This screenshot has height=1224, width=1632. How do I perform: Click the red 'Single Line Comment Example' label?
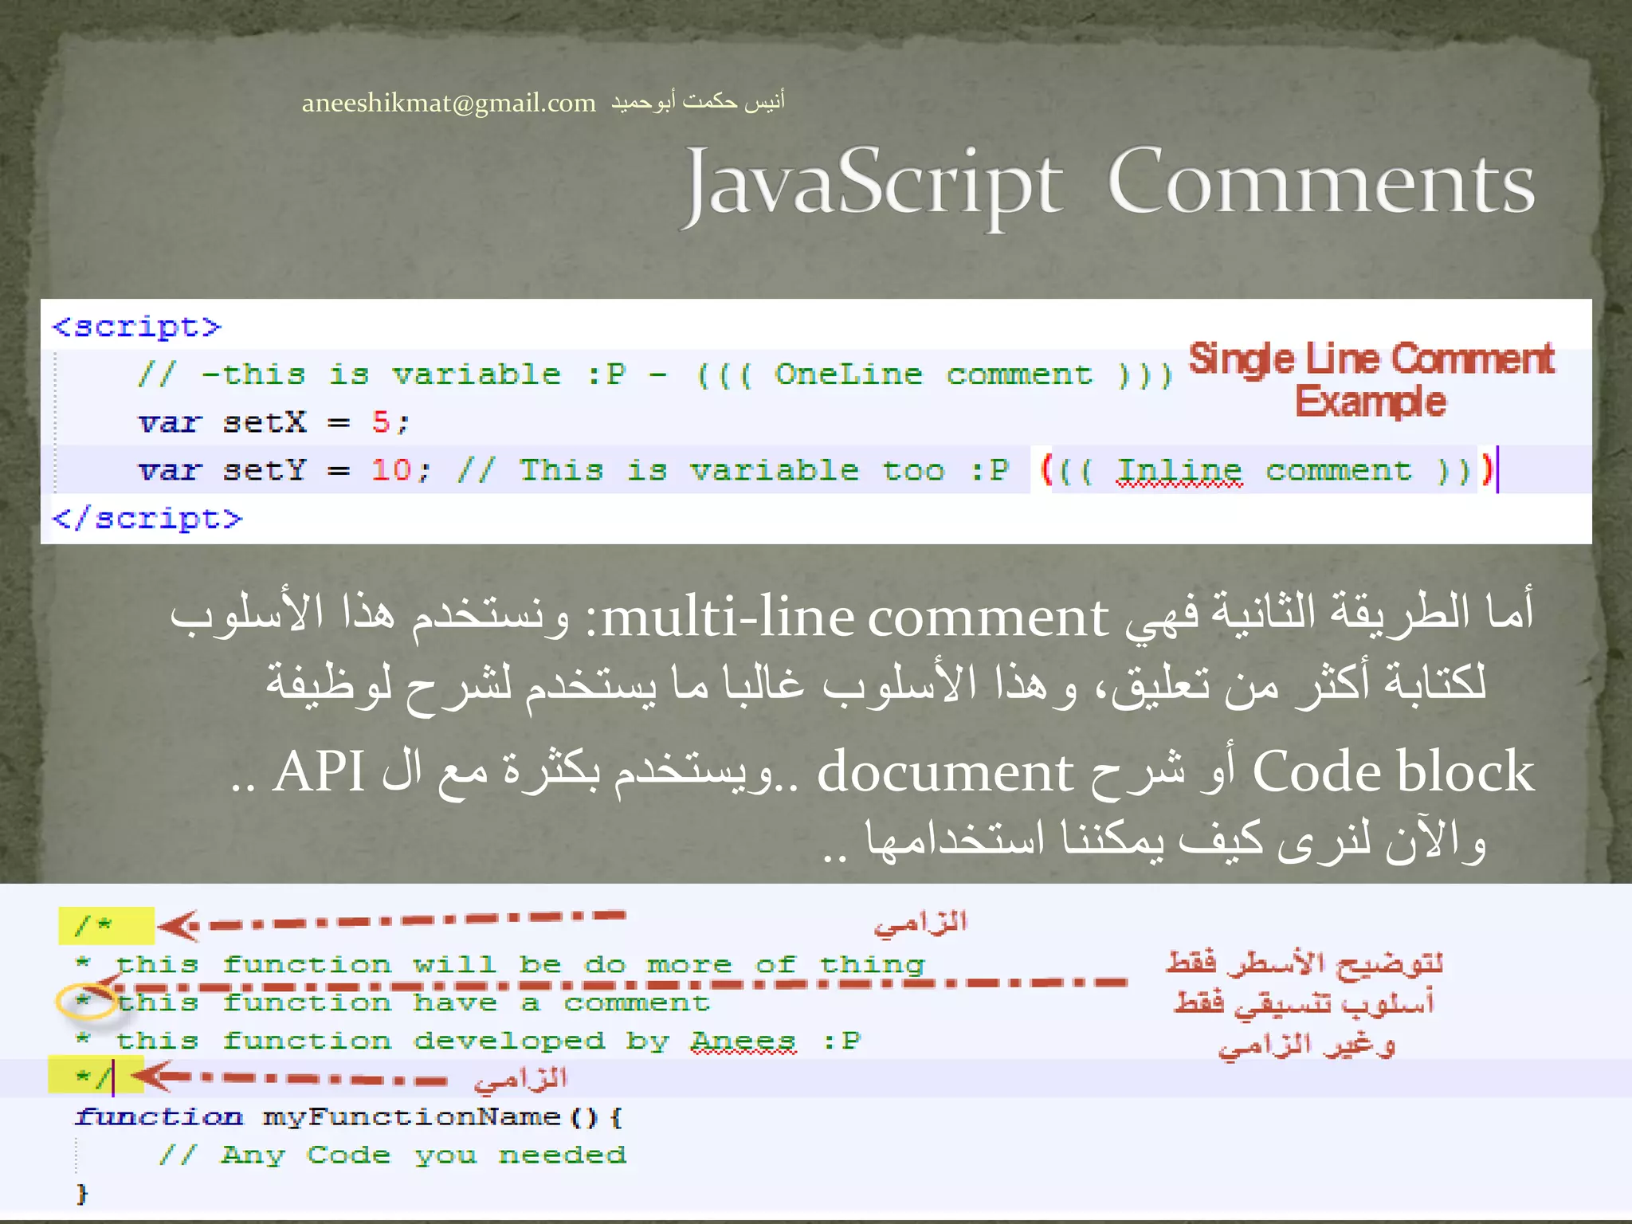pos(1371,380)
